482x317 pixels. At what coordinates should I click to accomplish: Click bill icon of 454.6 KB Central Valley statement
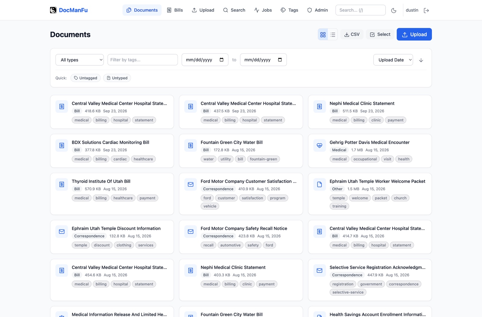[62, 271]
